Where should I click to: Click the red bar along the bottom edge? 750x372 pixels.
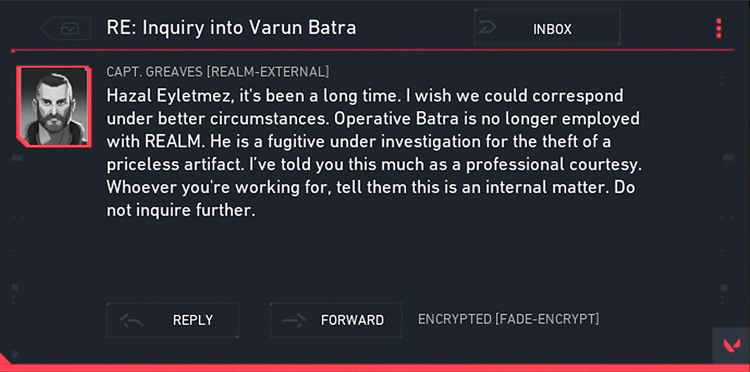376,368
